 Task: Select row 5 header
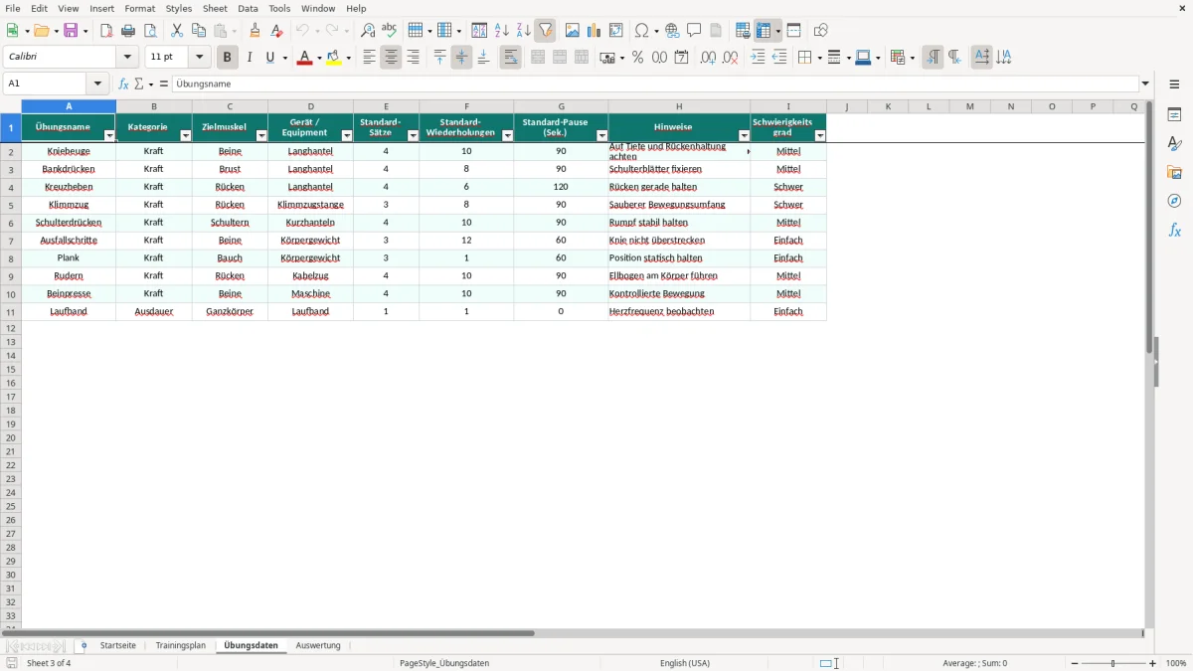(x=11, y=205)
